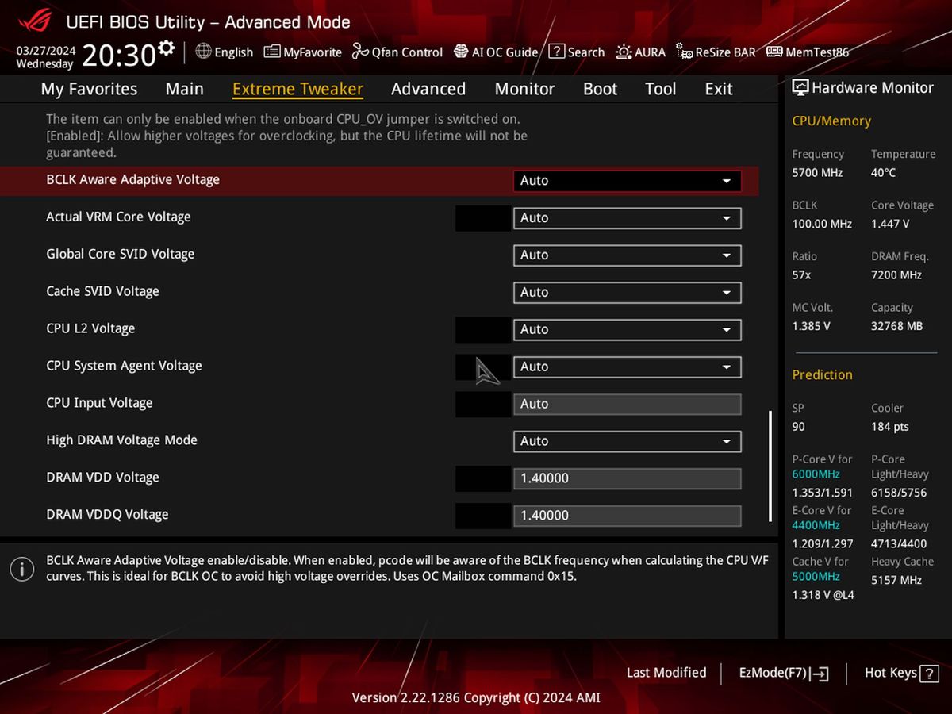This screenshot has width=952, height=714.
Task: Click the 1.447 V core voltage reading
Action: (890, 225)
